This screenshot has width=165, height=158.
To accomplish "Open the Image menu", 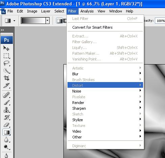I will 32,11.
